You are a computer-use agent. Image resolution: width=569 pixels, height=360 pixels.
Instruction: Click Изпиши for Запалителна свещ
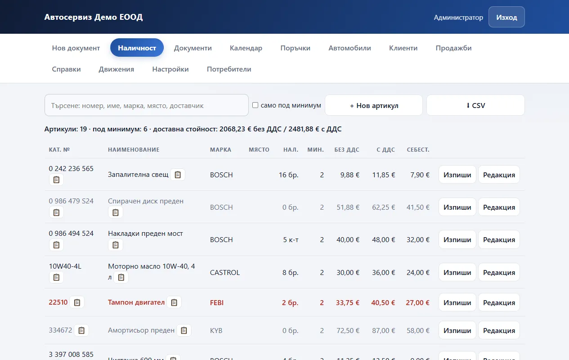point(457,175)
